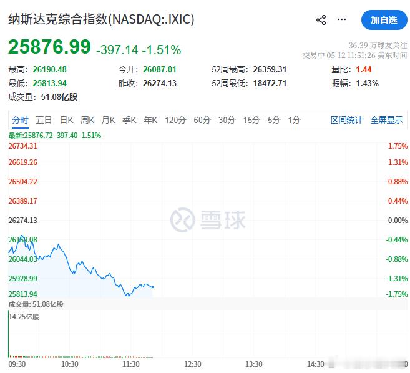Click the right-axis label -1.31%
The image size is (410, 373).
pyautogui.click(x=397, y=279)
